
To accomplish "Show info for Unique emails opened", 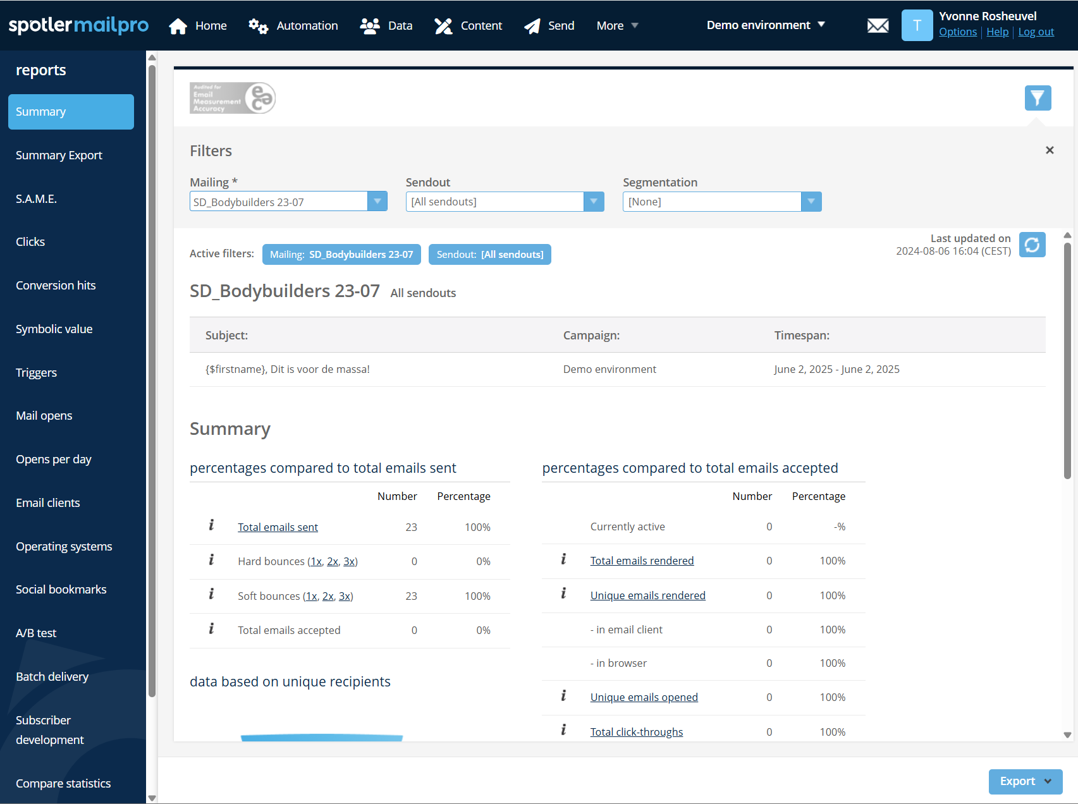I will (564, 696).
